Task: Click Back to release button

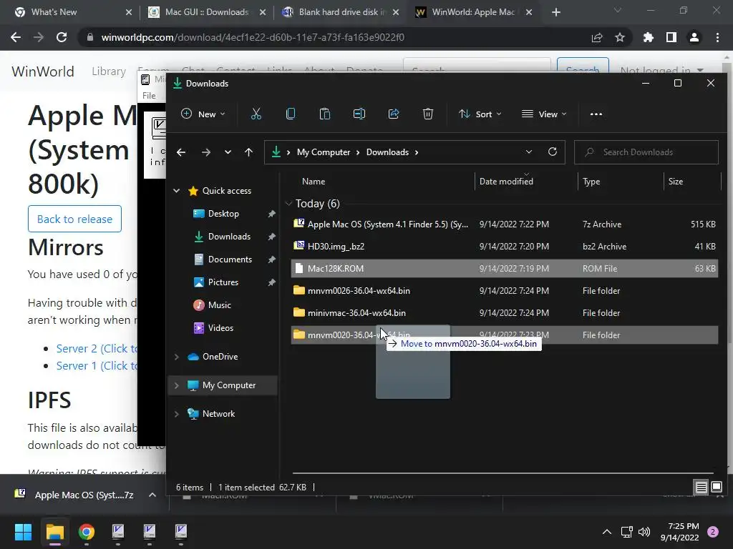Action: 74,219
